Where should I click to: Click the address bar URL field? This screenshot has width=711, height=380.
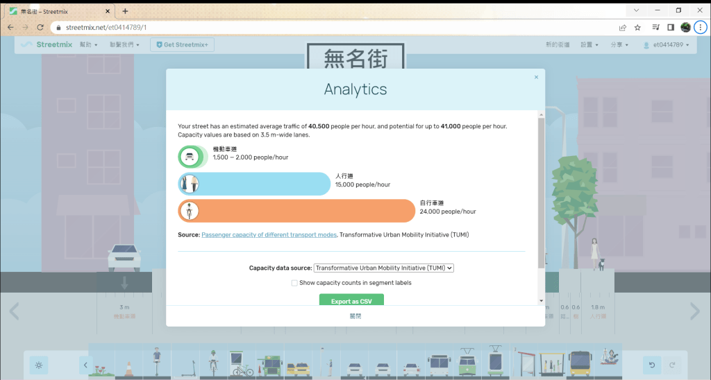coord(335,28)
